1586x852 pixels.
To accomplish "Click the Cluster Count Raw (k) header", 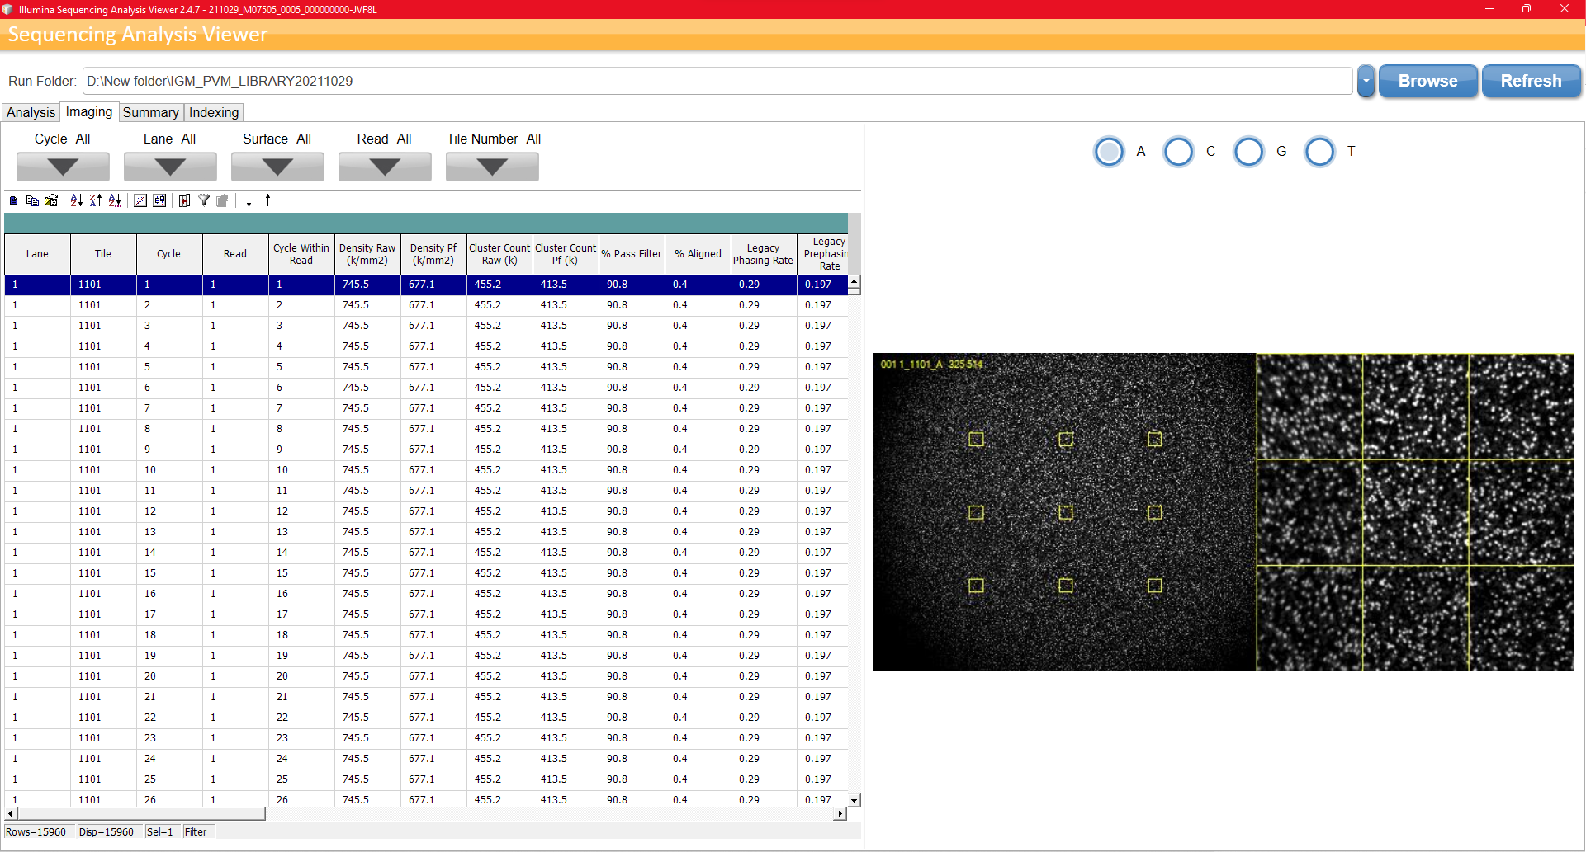I will coord(499,254).
